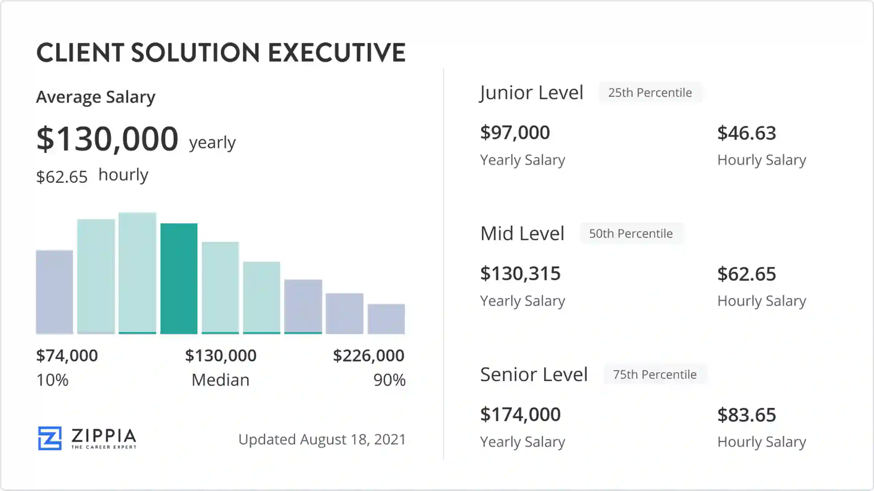Click the Client Solution Executive title
The image size is (874, 491).
click(221, 53)
